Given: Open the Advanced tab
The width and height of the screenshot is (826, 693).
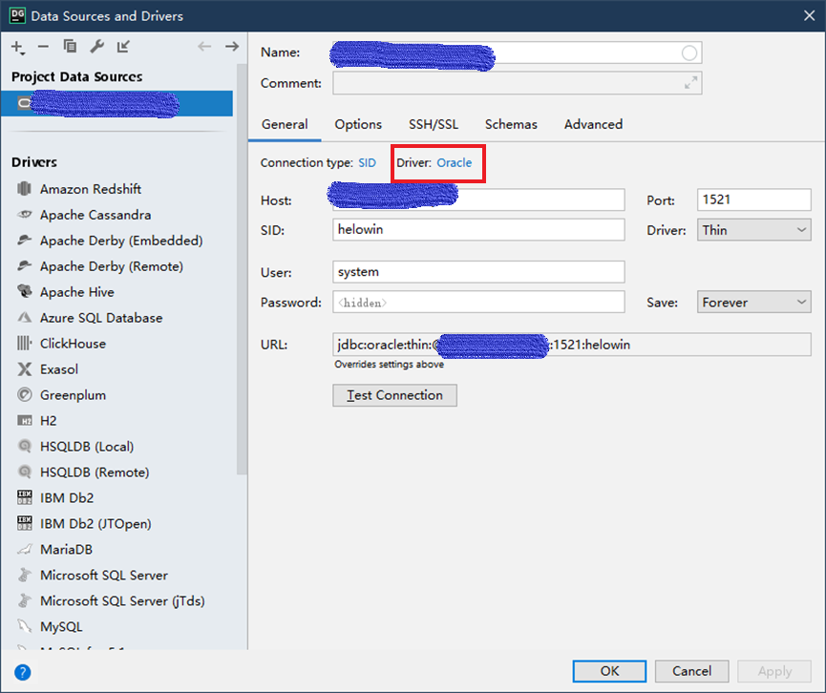Looking at the screenshot, I should 593,124.
